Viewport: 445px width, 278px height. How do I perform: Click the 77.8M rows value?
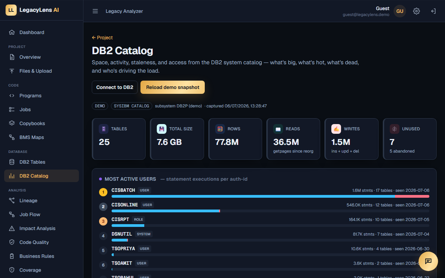[227, 142]
